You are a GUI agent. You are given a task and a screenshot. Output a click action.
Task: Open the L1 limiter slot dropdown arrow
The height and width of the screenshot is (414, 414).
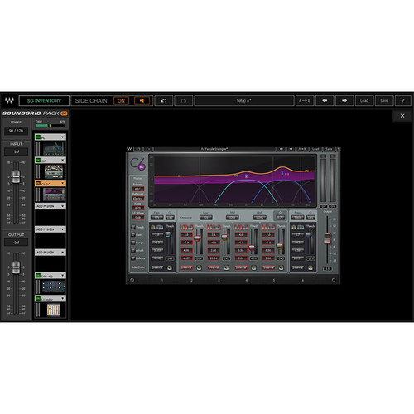(x=63, y=298)
